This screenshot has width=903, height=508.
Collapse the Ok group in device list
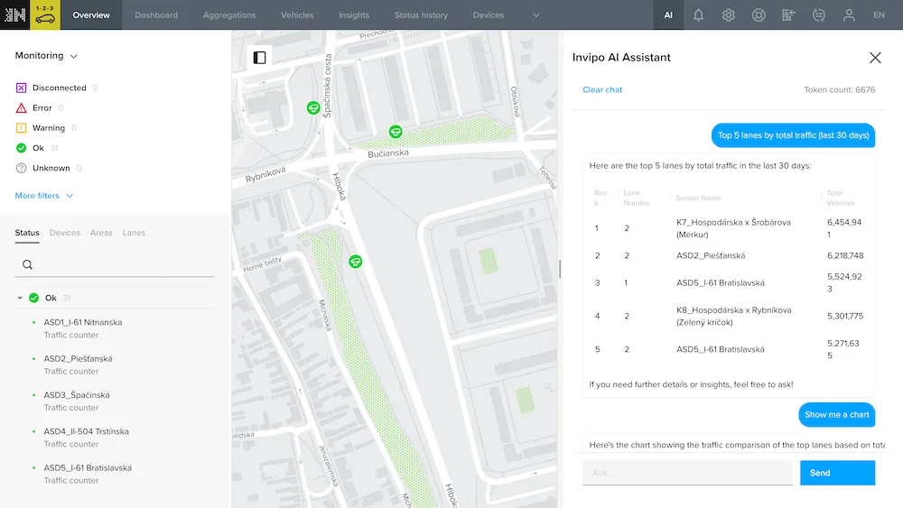click(x=20, y=298)
